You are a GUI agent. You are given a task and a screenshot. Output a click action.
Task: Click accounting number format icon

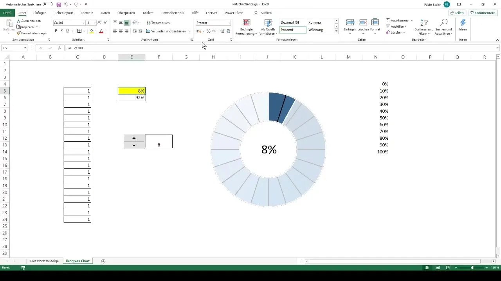click(x=198, y=31)
